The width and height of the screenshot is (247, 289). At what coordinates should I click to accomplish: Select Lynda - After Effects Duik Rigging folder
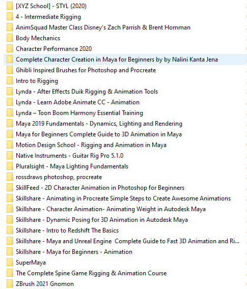tap(87, 92)
